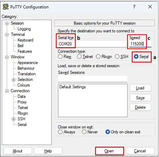Click the Load session button
The image size is (159, 157).
tap(140, 88)
